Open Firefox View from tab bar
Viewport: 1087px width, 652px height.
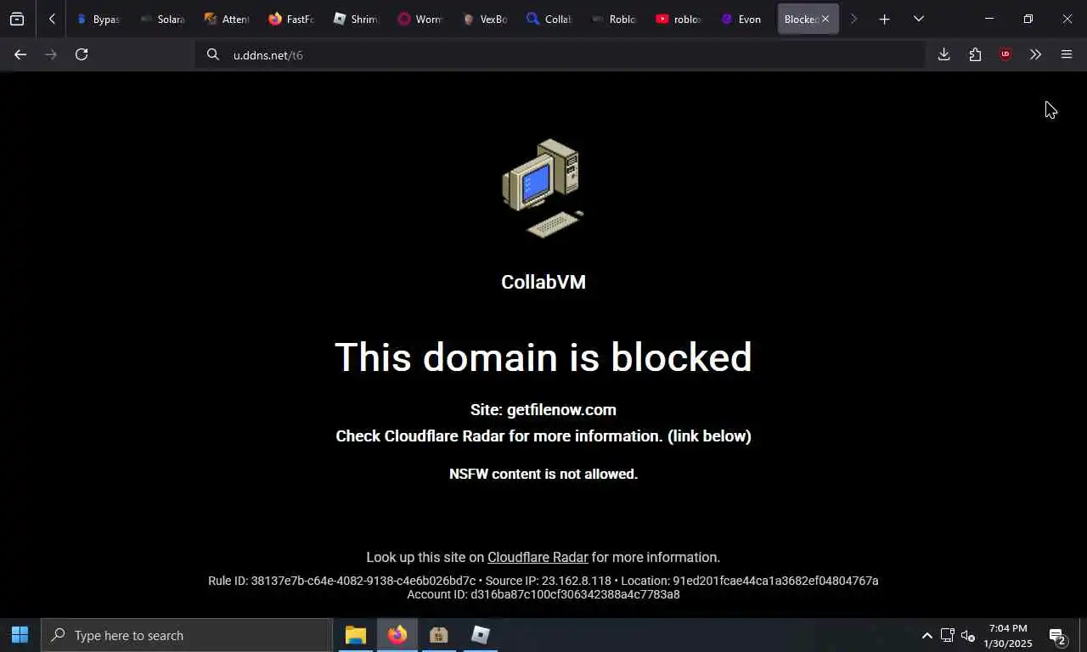coord(17,19)
